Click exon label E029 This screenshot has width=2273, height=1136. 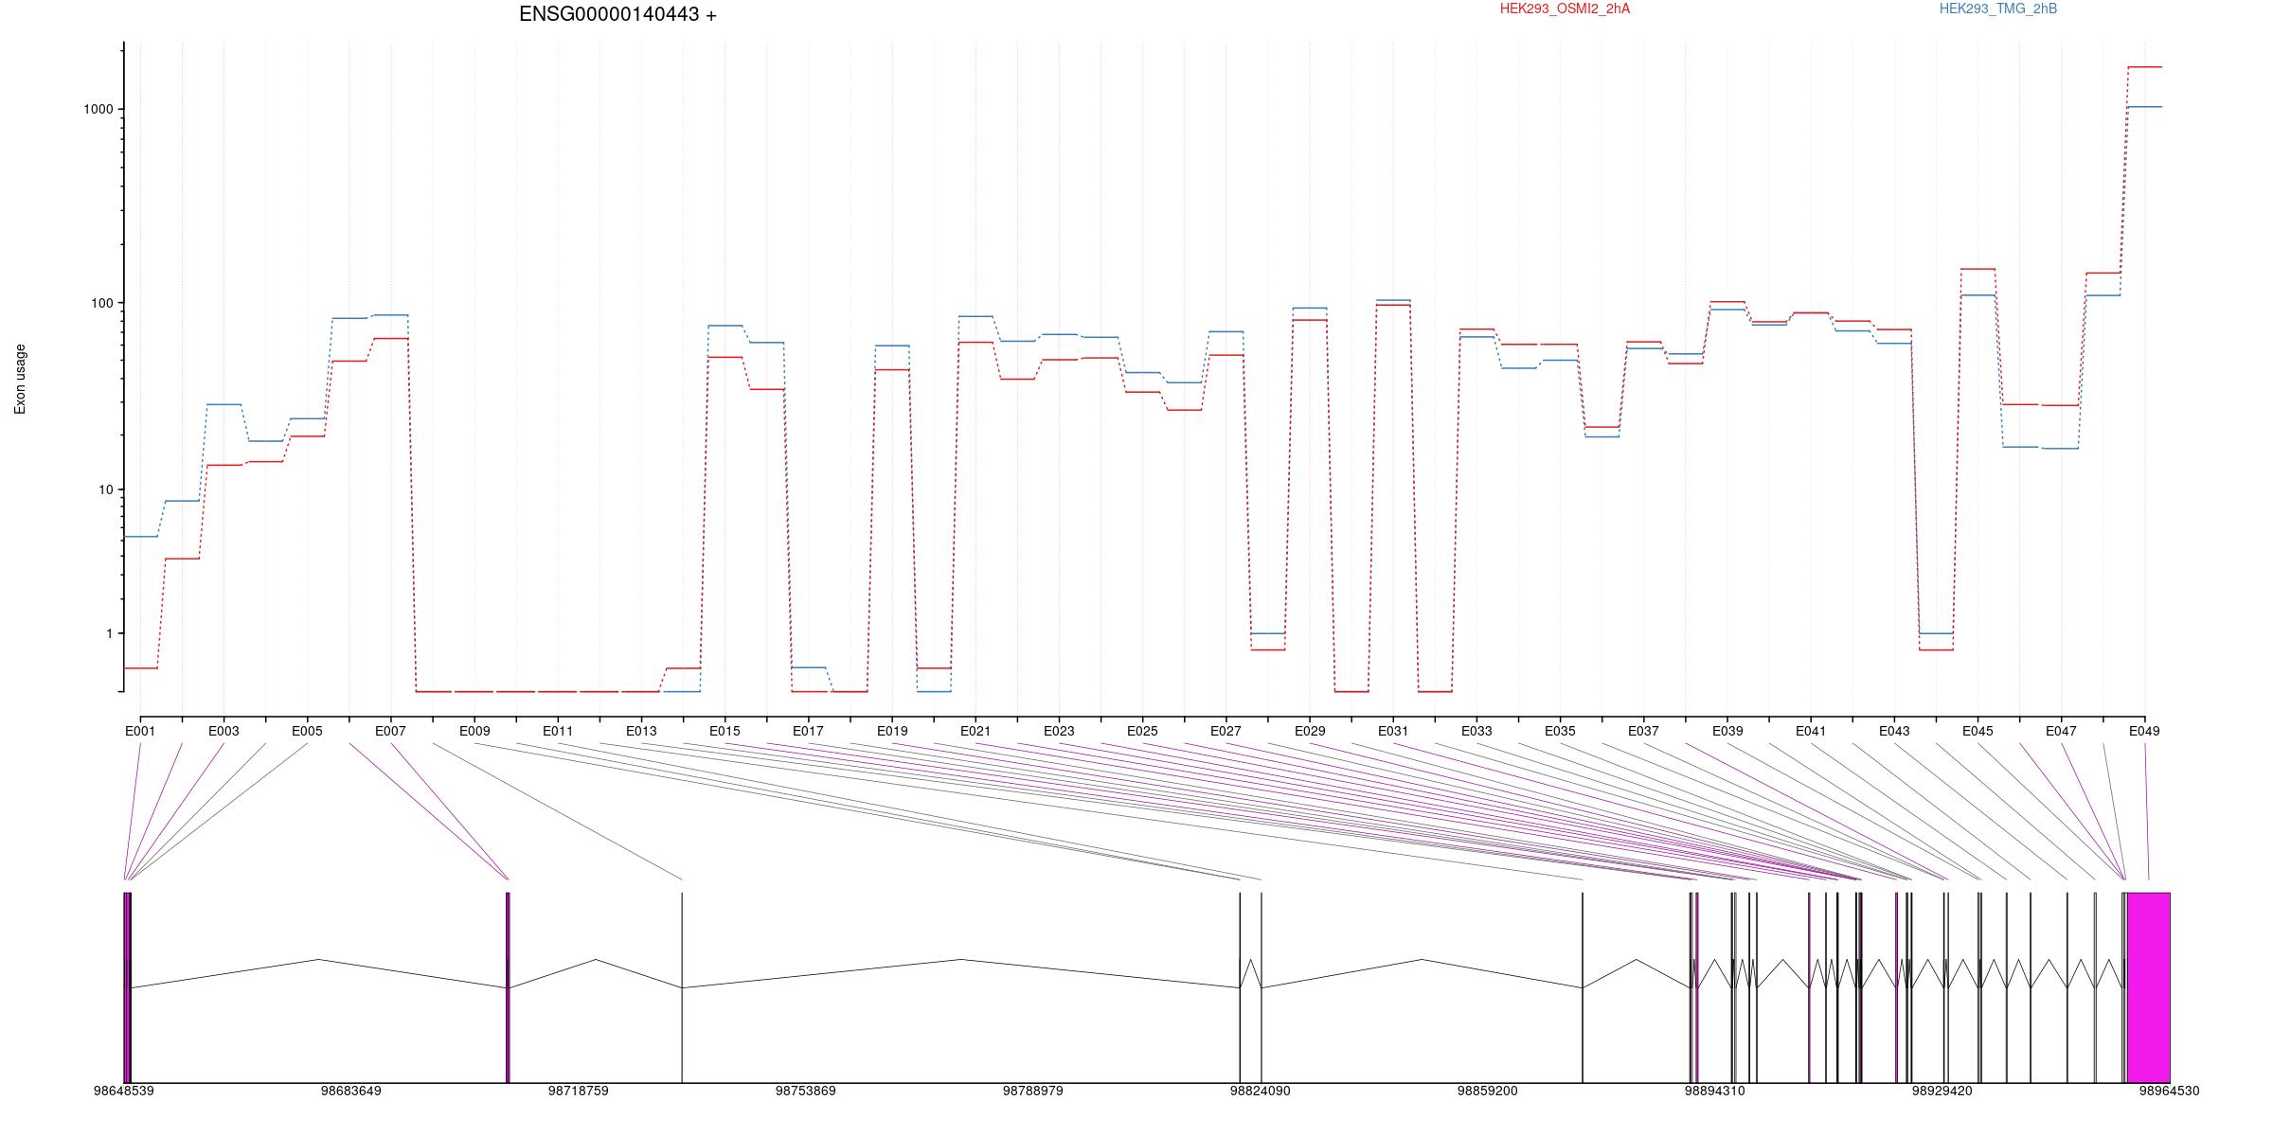pos(1310,731)
